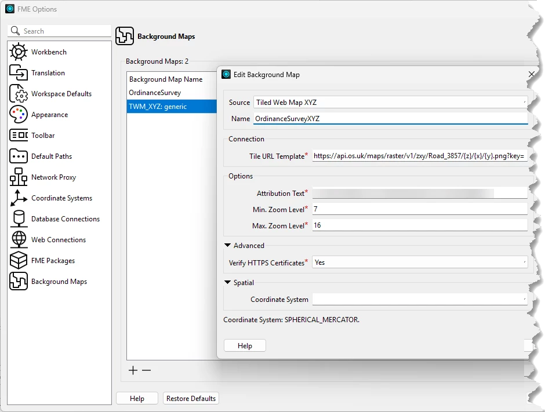Click the Network Proxy icon
Viewport: 545px width, 412px height.
(19, 177)
